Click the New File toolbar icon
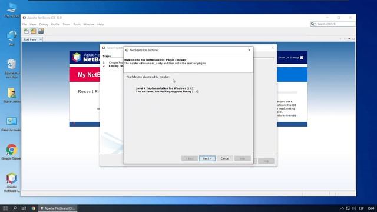 [x=26, y=31]
